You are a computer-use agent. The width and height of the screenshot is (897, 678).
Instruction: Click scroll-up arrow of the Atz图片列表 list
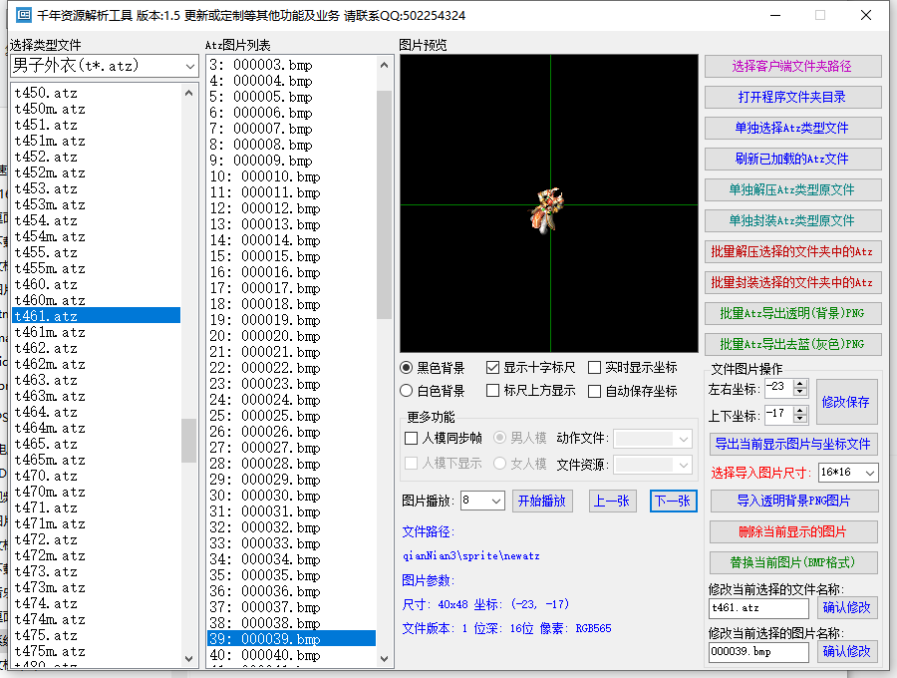[384, 65]
